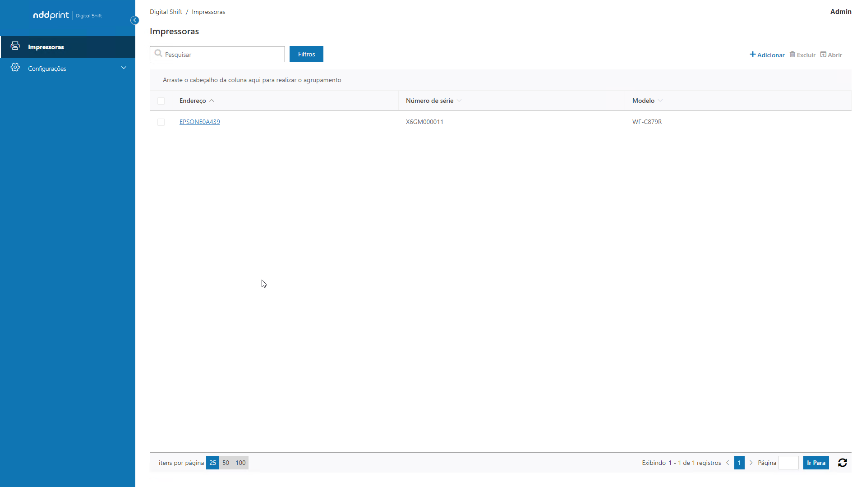The image size is (866, 487).
Task: Expand the Configurações menu chevron
Action: [x=124, y=68]
